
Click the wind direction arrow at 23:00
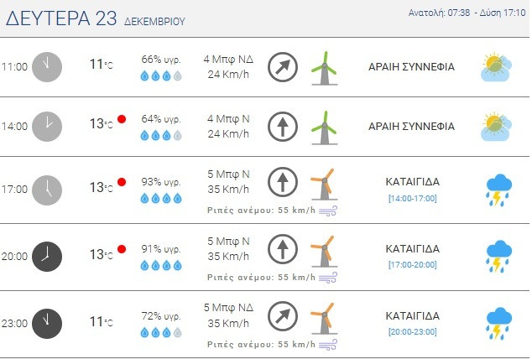coord(283,316)
